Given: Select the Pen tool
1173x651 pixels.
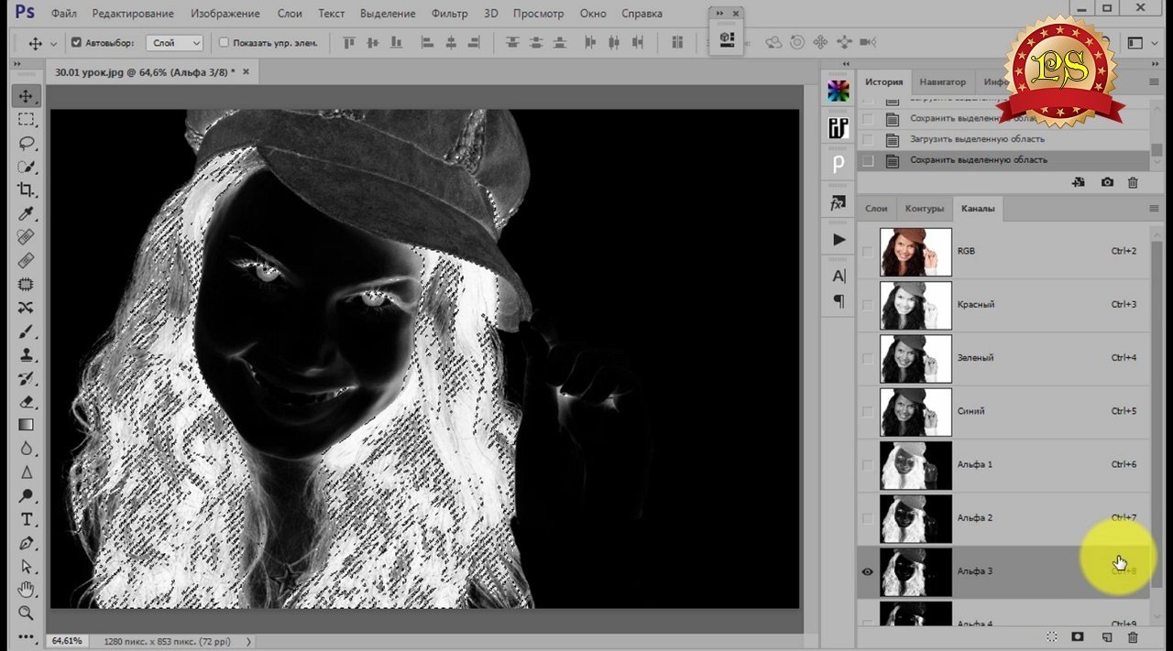Looking at the screenshot, I should 27,543.
